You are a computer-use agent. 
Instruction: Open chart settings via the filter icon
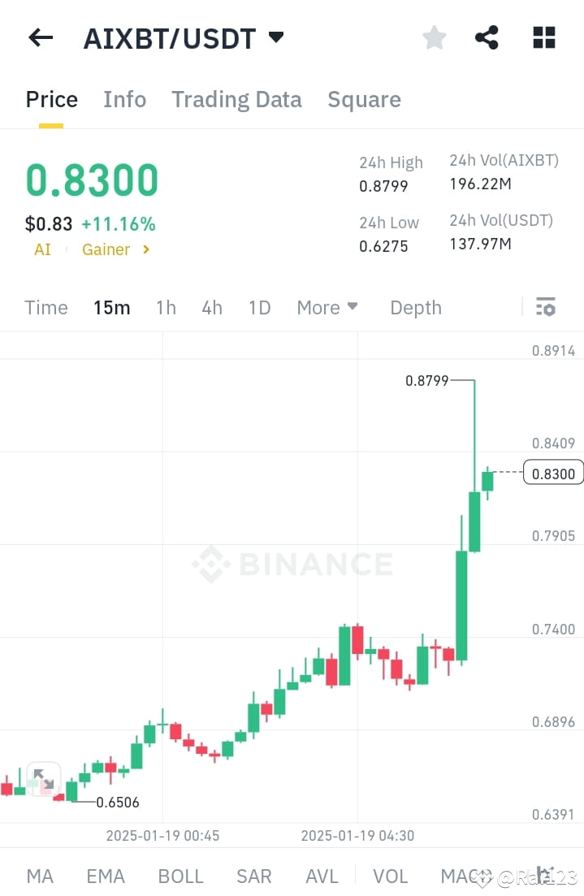(x=545, y=307)
